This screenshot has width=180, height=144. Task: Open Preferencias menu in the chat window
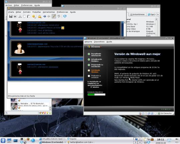point(62,12)
